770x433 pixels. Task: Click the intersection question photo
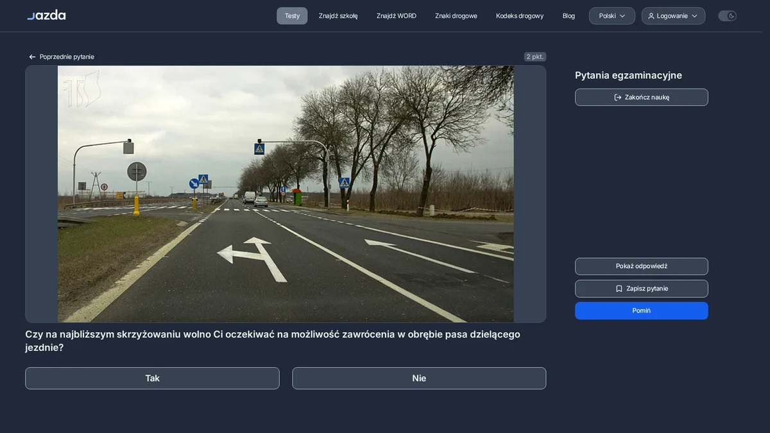pyautogui.click(x=286, y=194)
